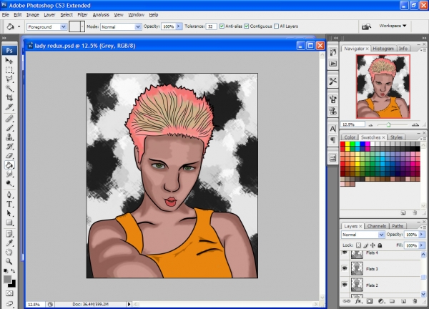
Task: Toggle the Anti-alias checkbox
Action: coord(222,26)
